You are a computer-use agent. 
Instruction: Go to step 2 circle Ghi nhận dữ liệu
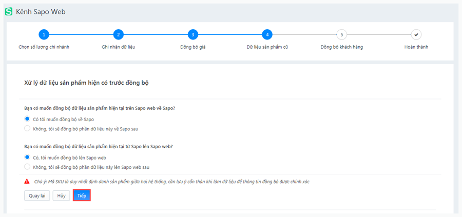point(119,35)
